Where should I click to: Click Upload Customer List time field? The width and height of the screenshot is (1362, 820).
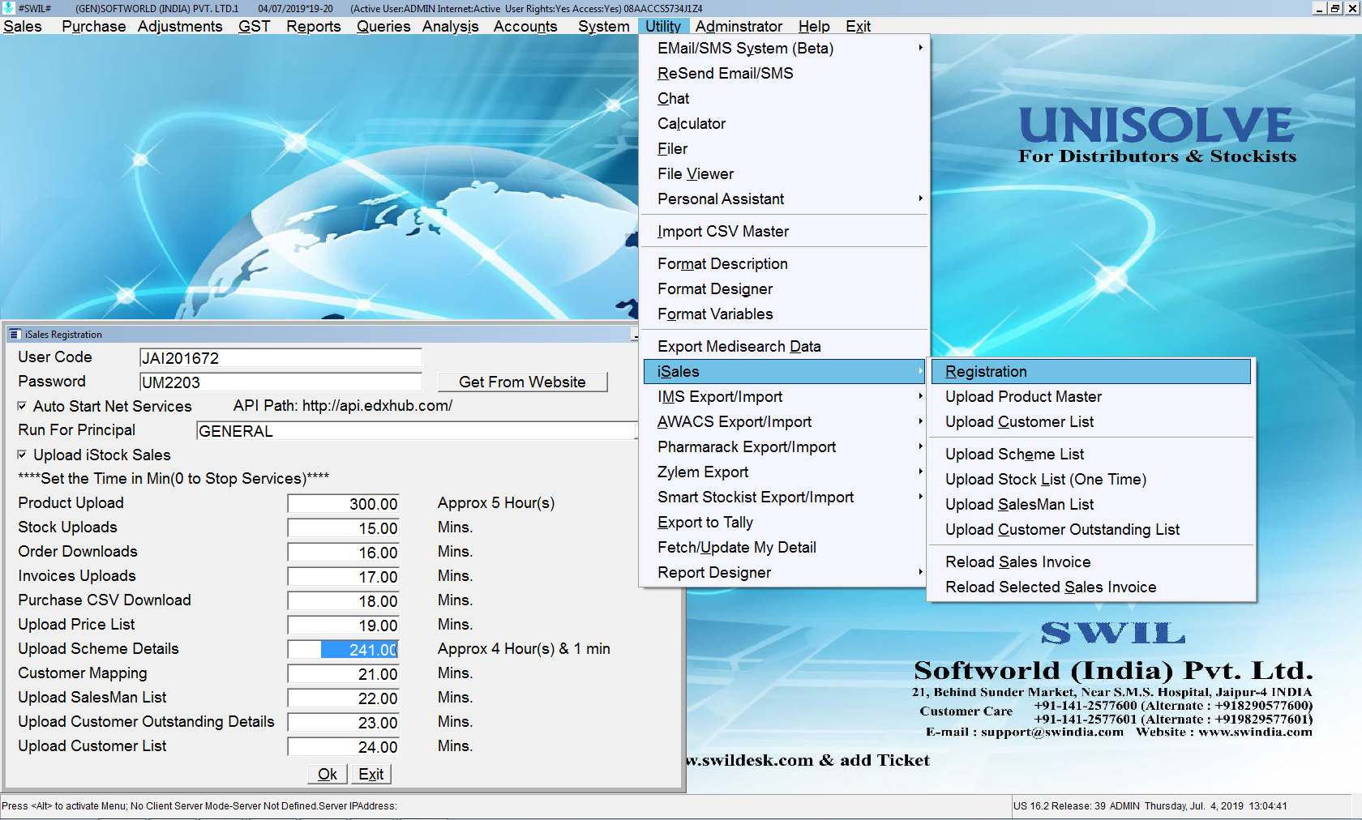pyautogui.click(x=343, y=746)
